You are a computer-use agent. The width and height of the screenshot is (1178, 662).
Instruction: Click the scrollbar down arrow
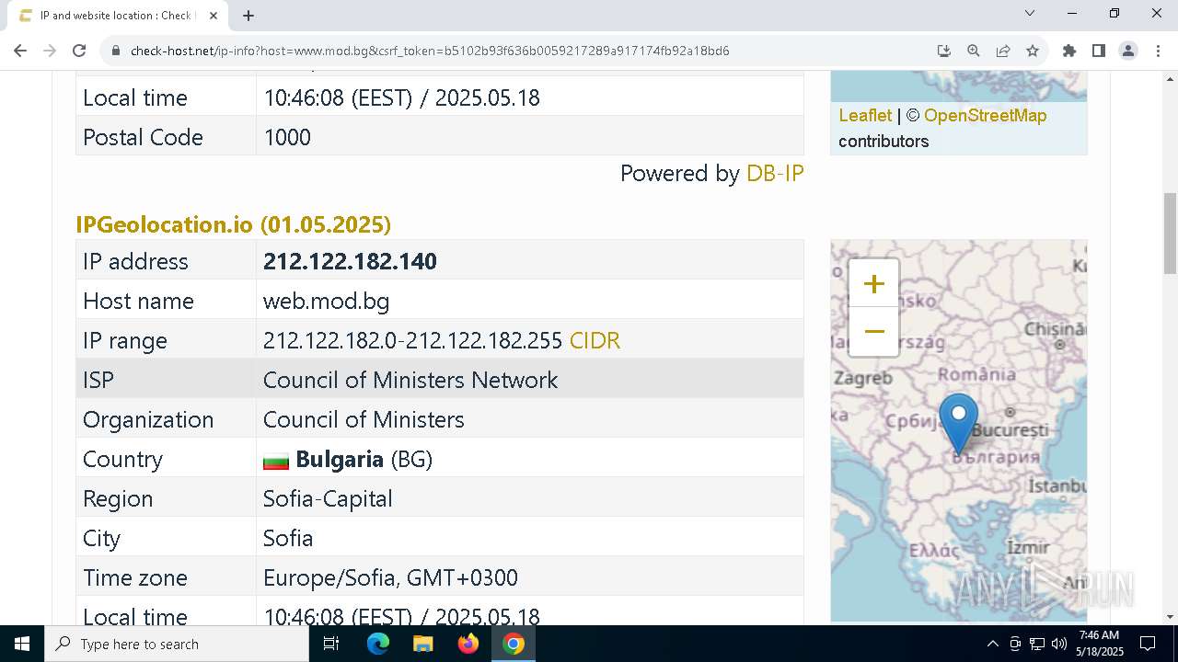1170,617
